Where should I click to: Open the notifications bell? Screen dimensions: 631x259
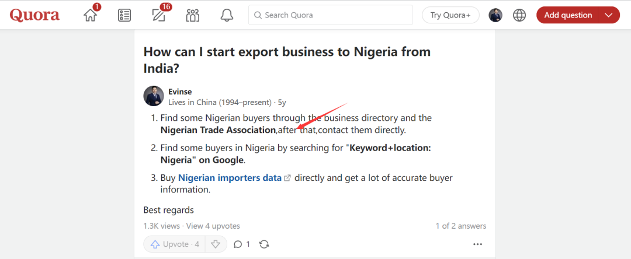pyautogui.click(x=227, y=15)
